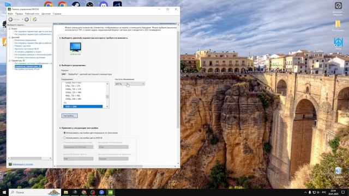349x196 pixels.
Task: Open the Файл menu
Action: 10,14
